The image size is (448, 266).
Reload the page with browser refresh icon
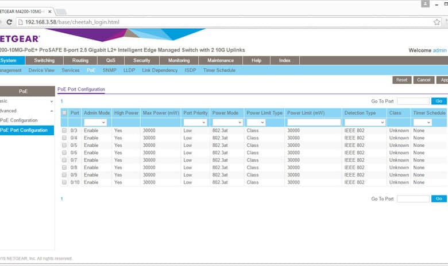(9, 22)
